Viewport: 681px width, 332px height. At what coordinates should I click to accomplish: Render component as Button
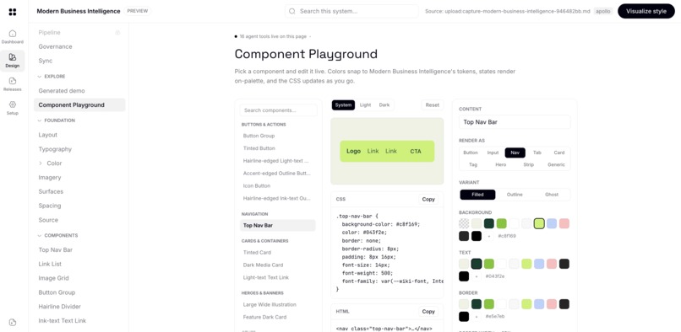tap(471, 153)
